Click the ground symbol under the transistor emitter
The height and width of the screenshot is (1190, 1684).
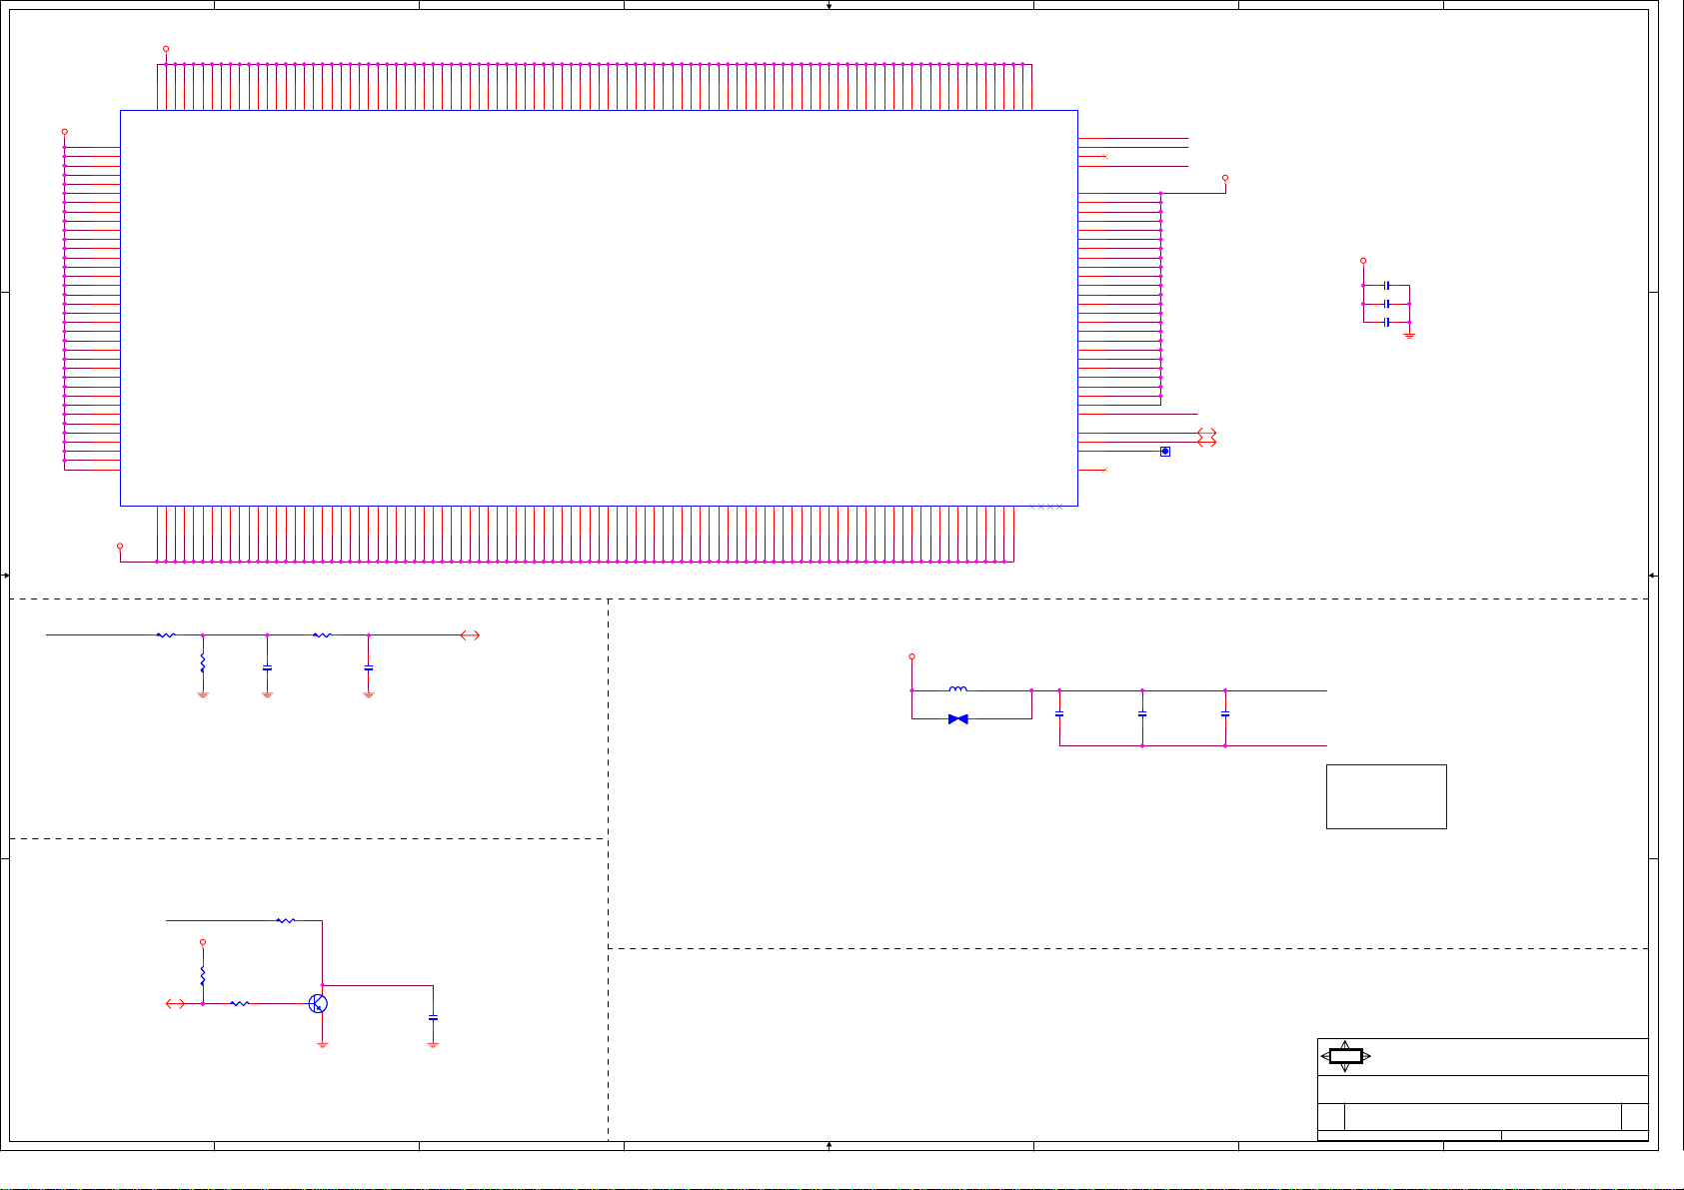322,1044
